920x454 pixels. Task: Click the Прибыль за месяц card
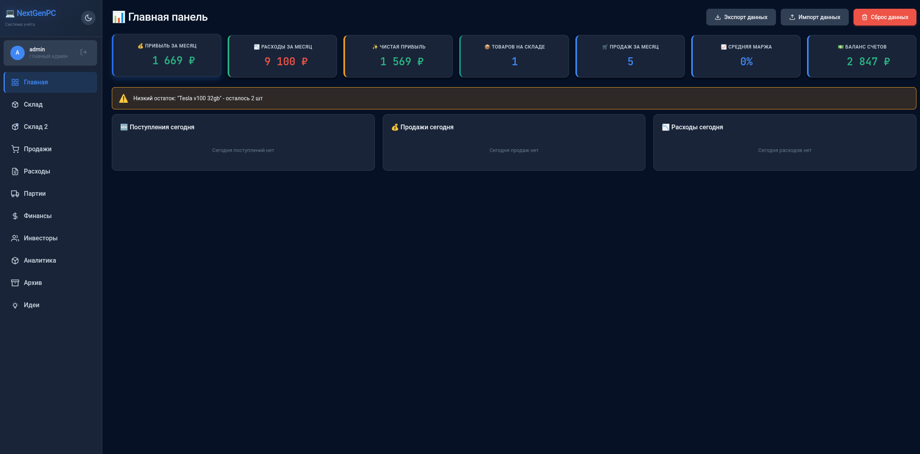click(167, 55)
